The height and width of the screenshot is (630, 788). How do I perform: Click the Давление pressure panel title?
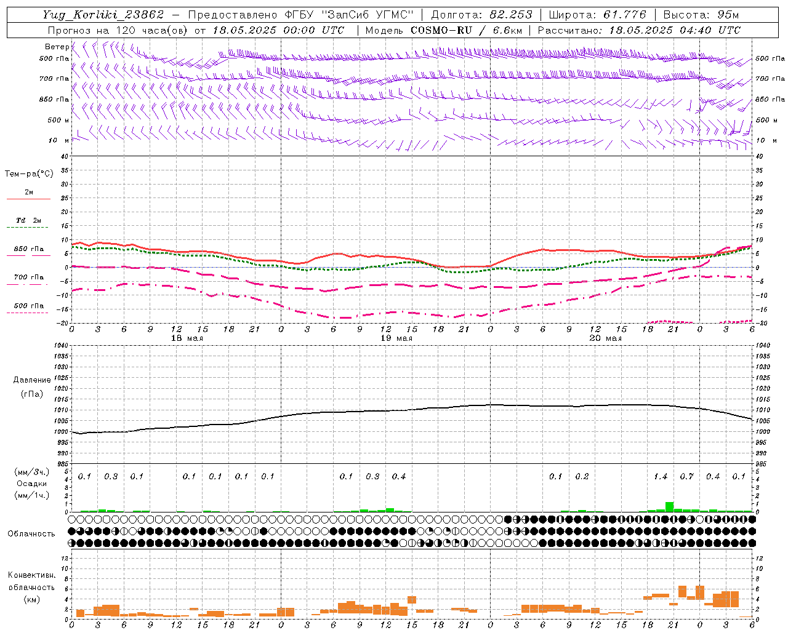[32, 380]
